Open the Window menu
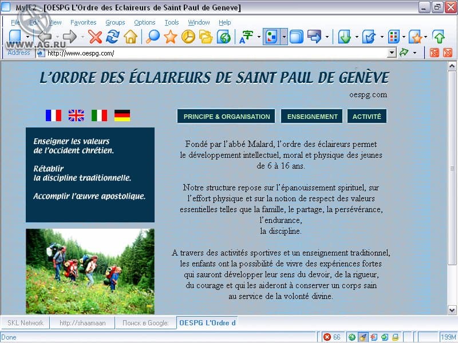 (199, 22)
